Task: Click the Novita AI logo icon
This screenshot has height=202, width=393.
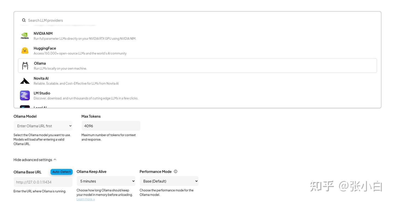Action: tap(25, 81)
